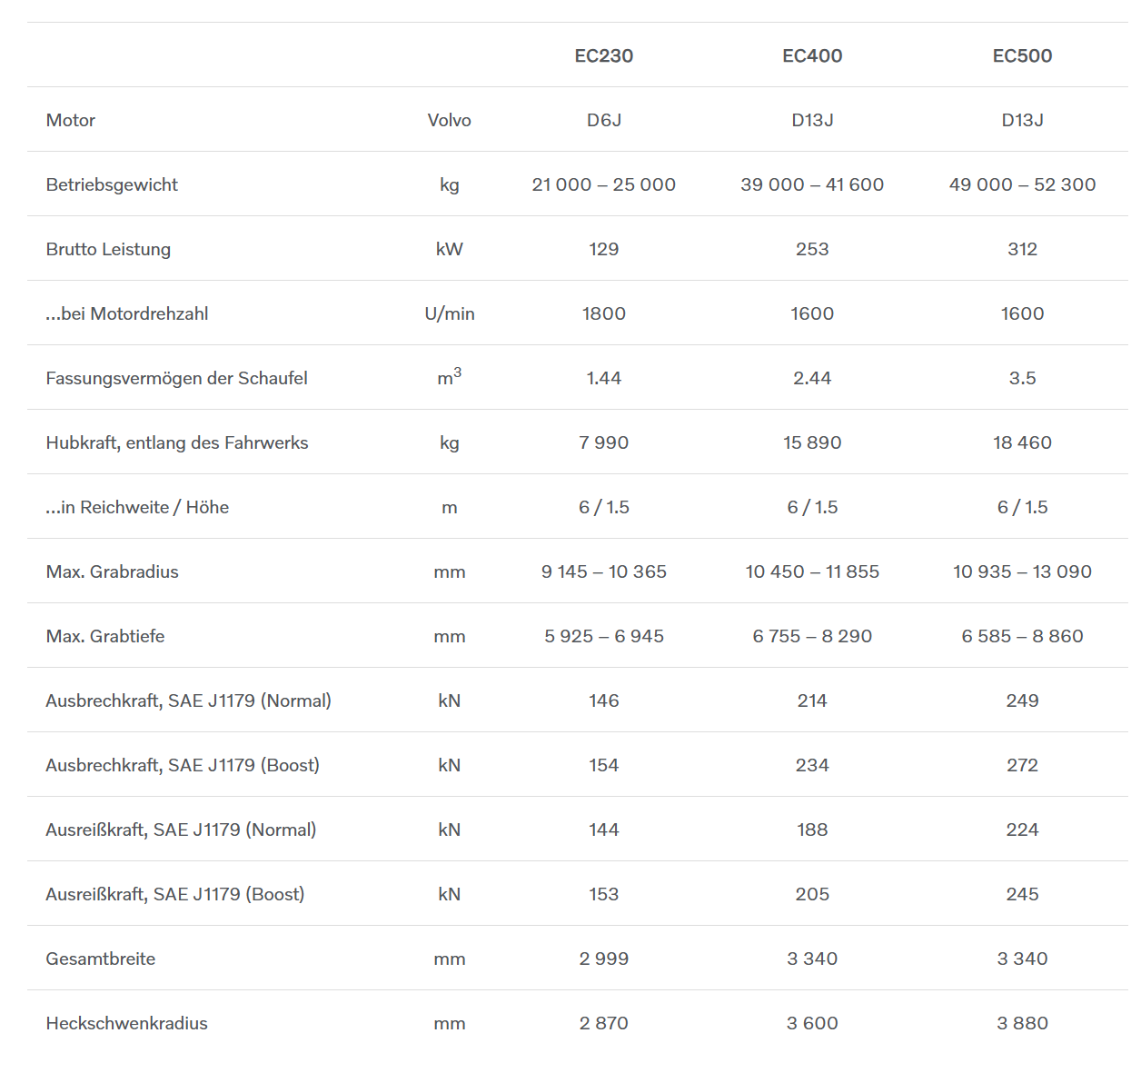Viewport: 1141px width, 1073px height.
Task: Click the EC400 Hubkraft value 15 890
Action: tap(812, 442)
